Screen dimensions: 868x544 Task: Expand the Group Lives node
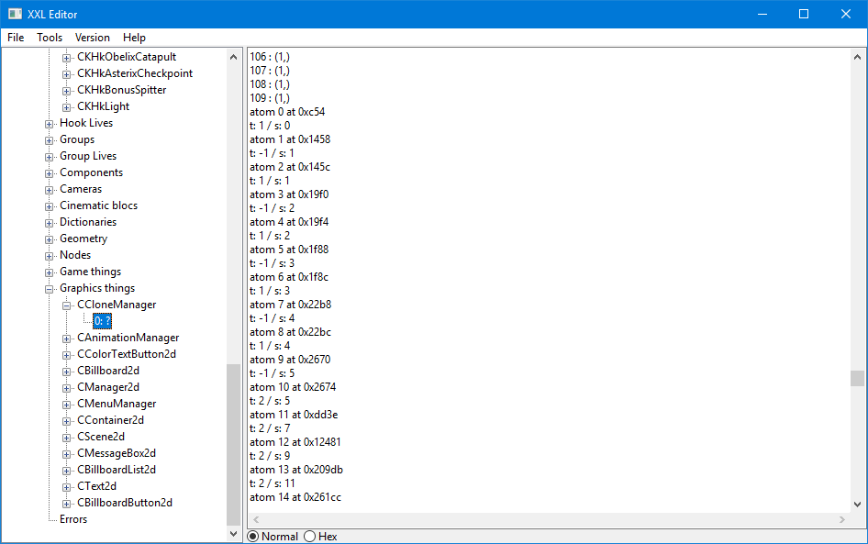[x=49, y=157]
